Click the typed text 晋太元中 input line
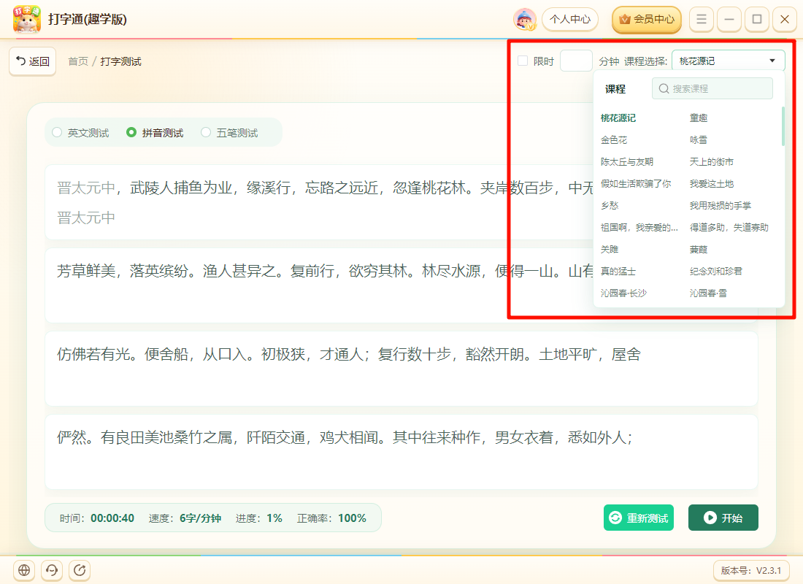 click(x=85, y=218)
